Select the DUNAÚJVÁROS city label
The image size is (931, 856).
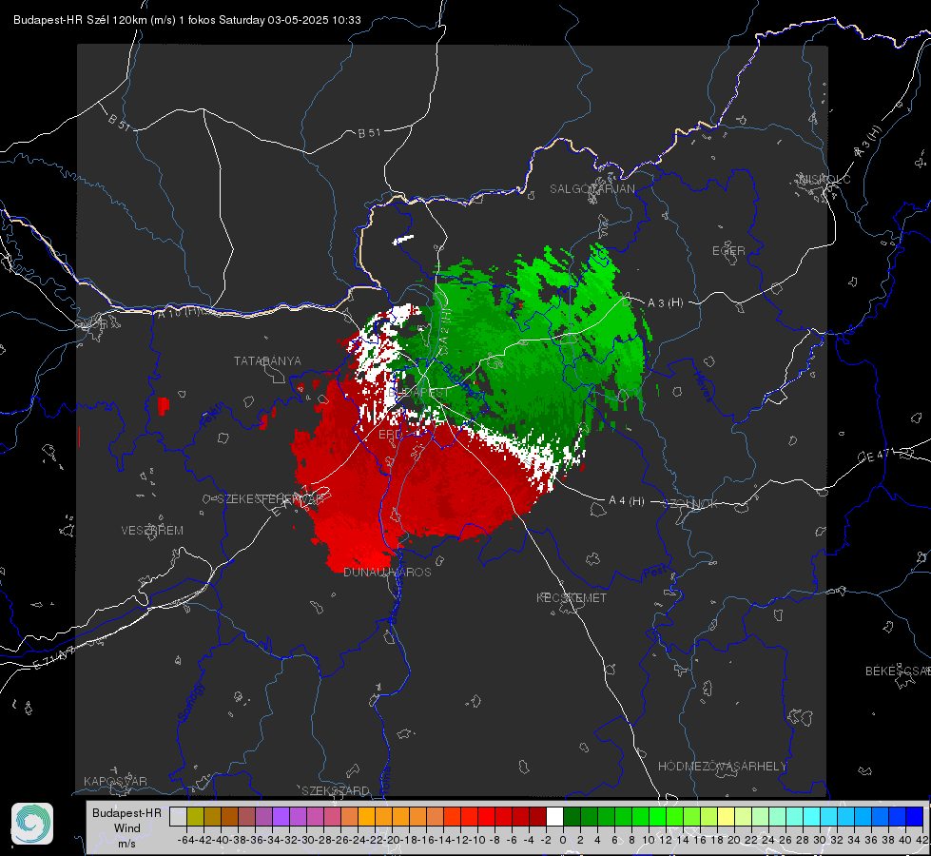(x=387, y=572)
